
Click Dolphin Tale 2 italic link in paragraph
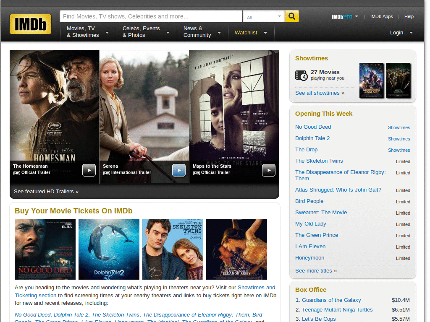[71, 314]
